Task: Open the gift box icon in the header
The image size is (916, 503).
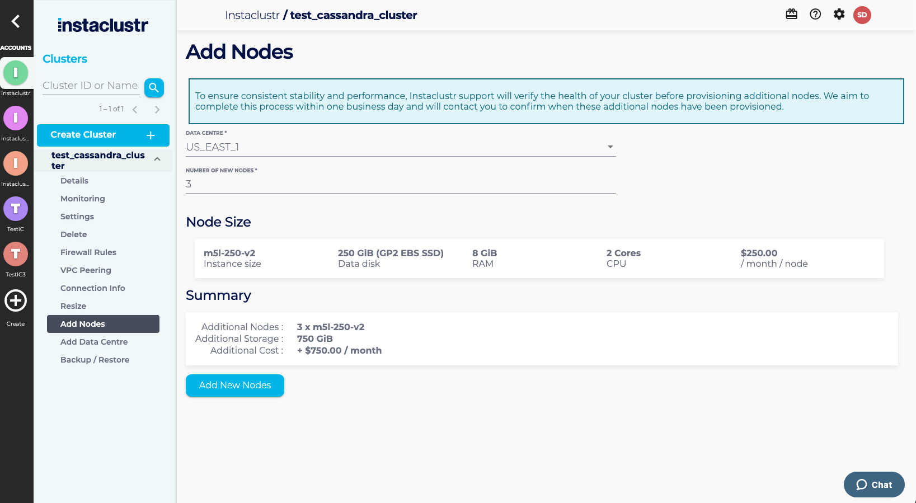Action: pos(791,15)
